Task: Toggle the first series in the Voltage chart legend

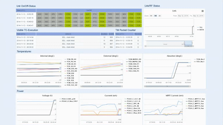Action: pos(67,99)
